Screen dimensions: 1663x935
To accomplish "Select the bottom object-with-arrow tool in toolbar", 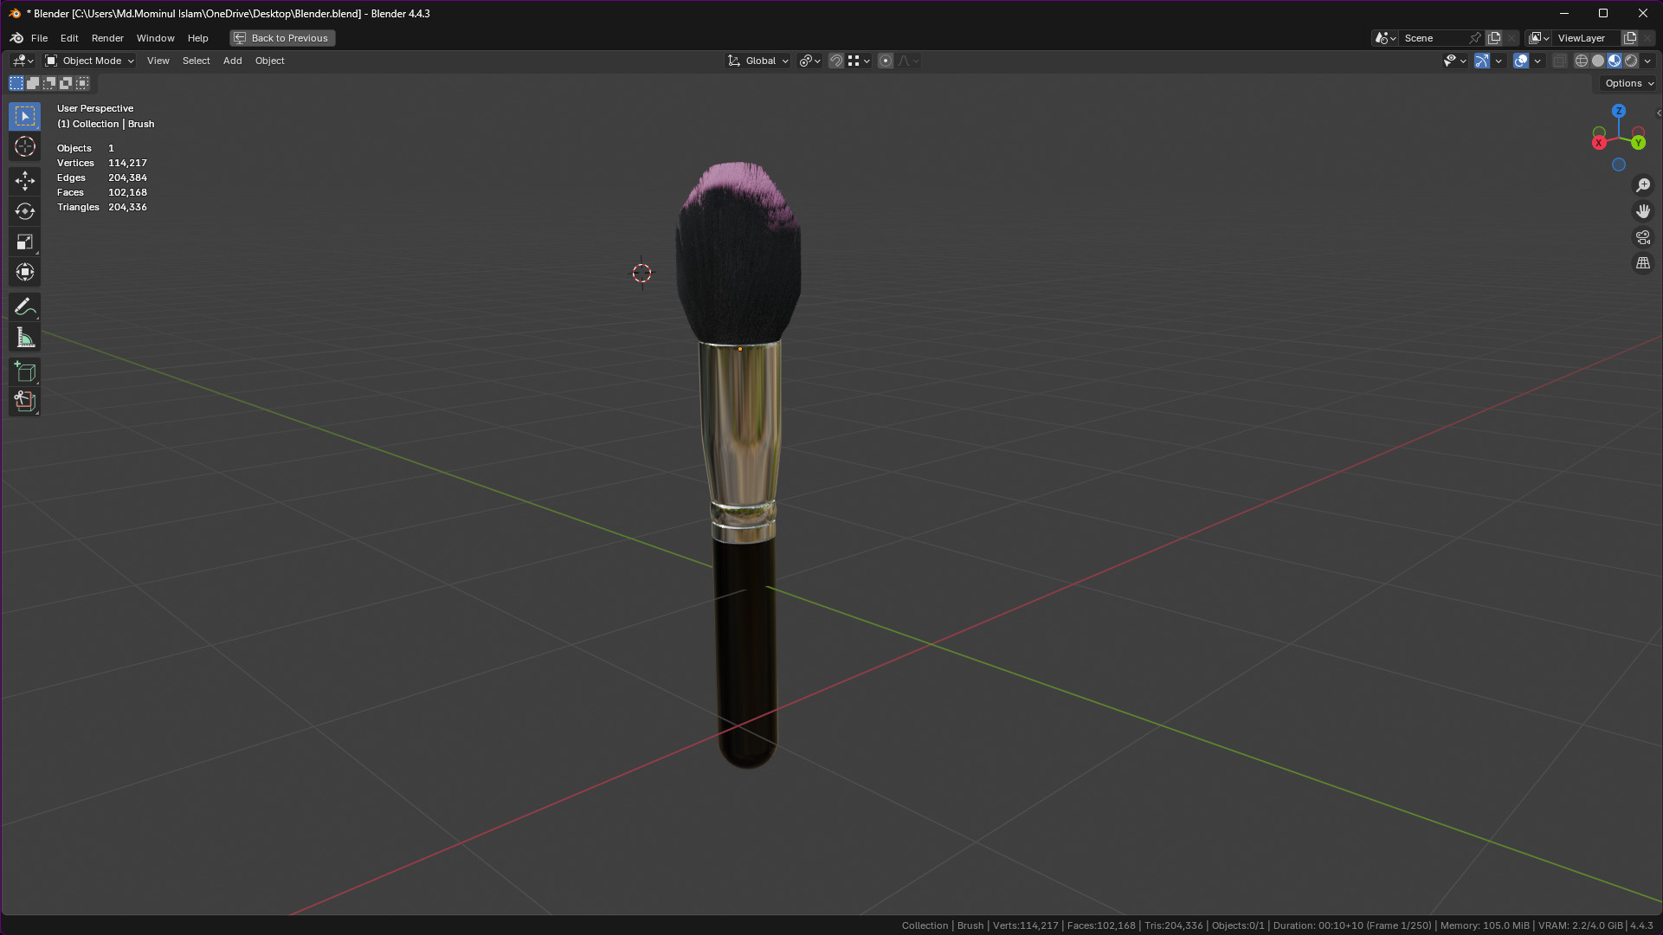I will [x=24, y=402].
